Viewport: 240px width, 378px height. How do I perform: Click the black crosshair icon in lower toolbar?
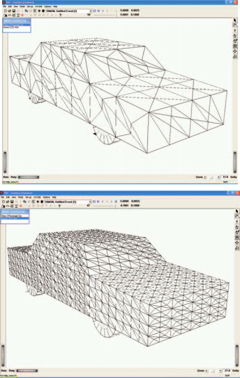pos(38,202)
